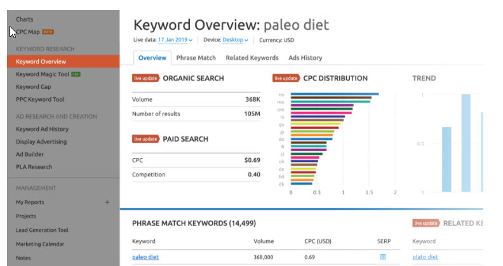Open the paleo diet keyword link
Viewport: 503px width, 266px height.
[x=145, y=257]
